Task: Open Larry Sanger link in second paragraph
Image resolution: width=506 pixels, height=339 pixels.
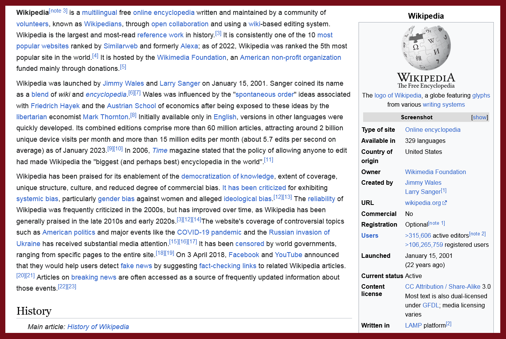Action: coord(180,83)
